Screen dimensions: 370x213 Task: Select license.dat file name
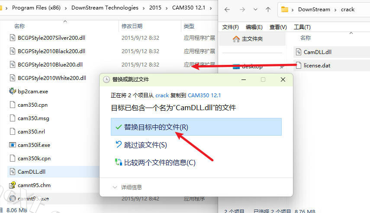(317, 66)
